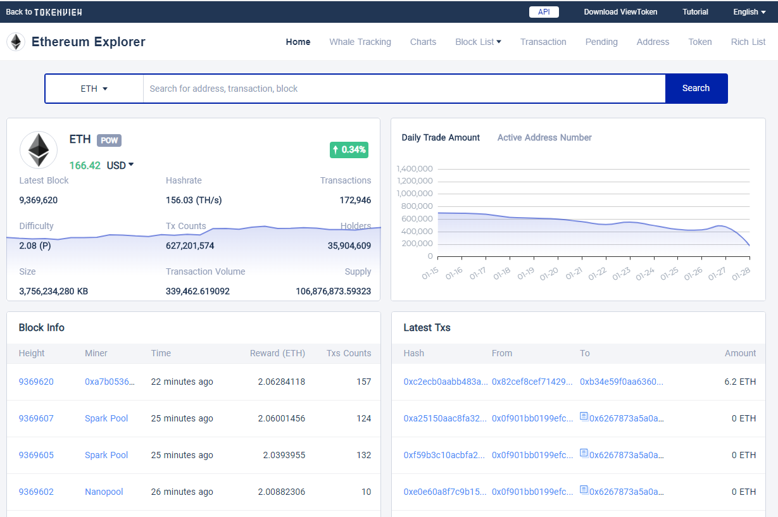Click the transaction volume 339,462.619092

198,291
